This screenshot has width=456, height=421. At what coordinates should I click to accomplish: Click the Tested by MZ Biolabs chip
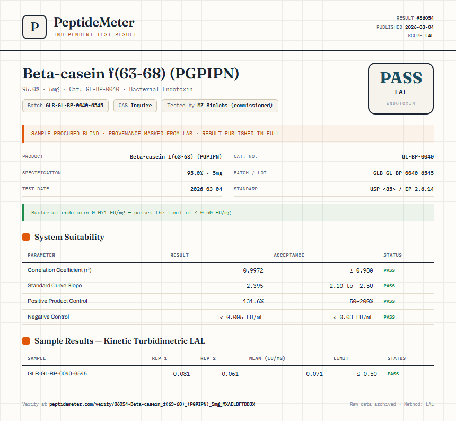(x=220, y=106)
